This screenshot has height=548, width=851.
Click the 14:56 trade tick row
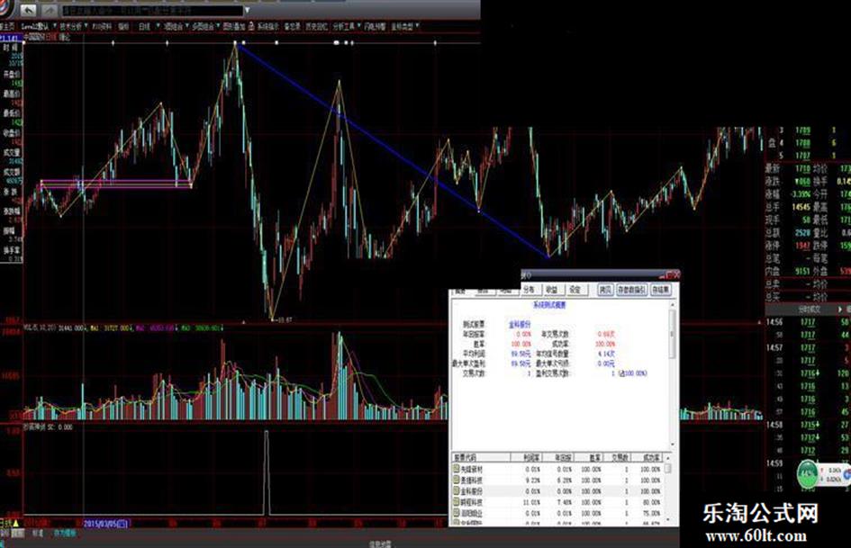pyautogui.click(x=808, y=322)
